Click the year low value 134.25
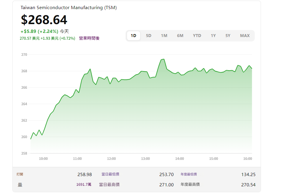 point(248,175)
